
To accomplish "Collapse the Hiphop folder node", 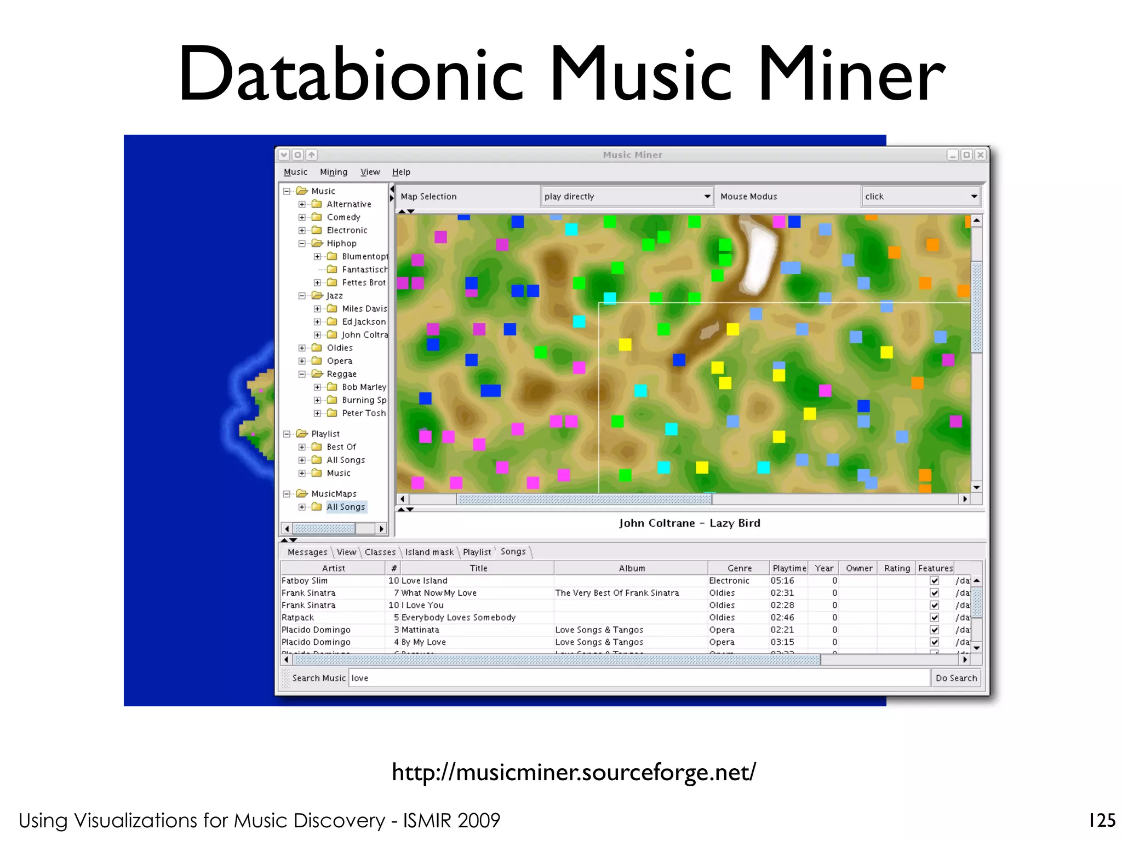I will tap(302, 244).
